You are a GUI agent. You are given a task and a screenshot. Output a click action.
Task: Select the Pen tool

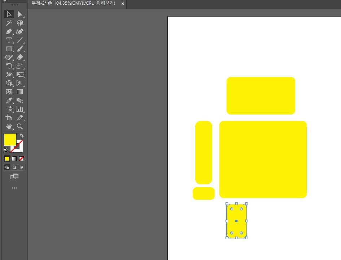click(9, 31)
